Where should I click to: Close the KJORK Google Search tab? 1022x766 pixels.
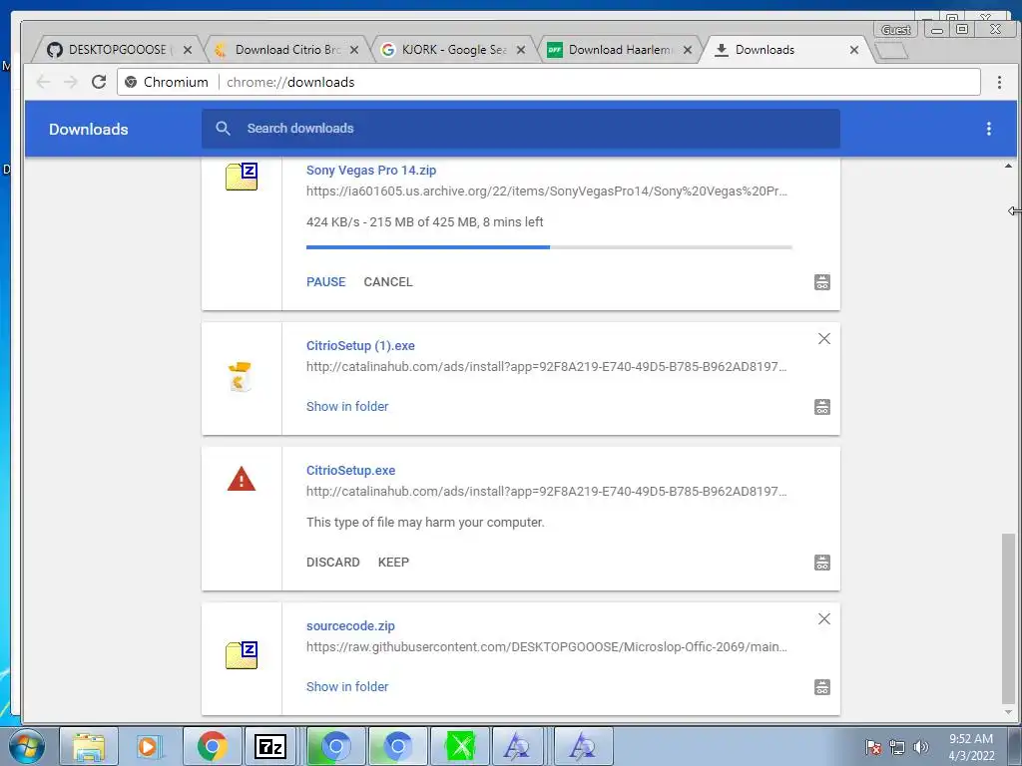pyautogui.click(x=521, y=50)
